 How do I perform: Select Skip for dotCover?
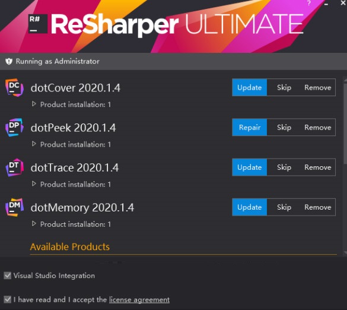click(284, 87)
